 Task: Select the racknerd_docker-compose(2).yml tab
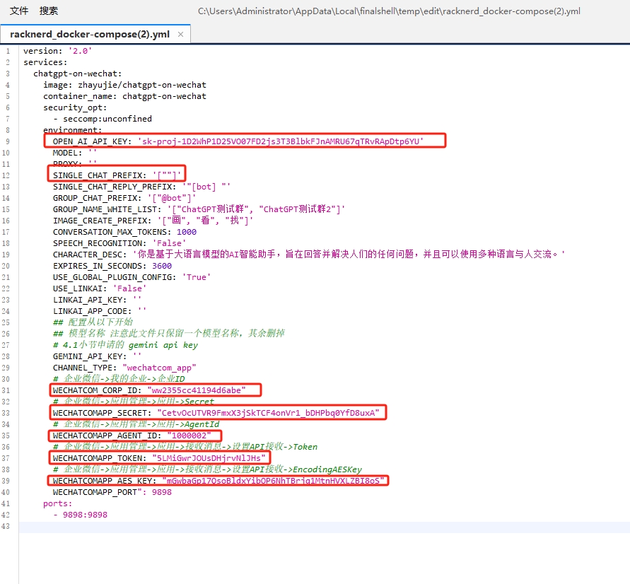[90, 34]
